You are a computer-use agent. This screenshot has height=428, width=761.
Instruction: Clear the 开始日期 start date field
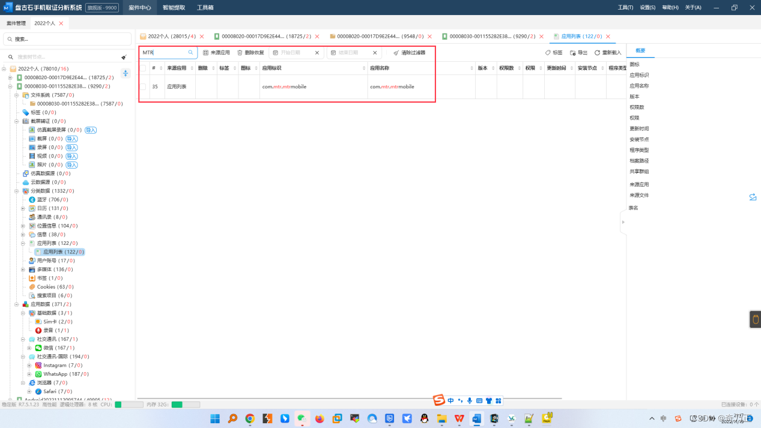point(317,53)
